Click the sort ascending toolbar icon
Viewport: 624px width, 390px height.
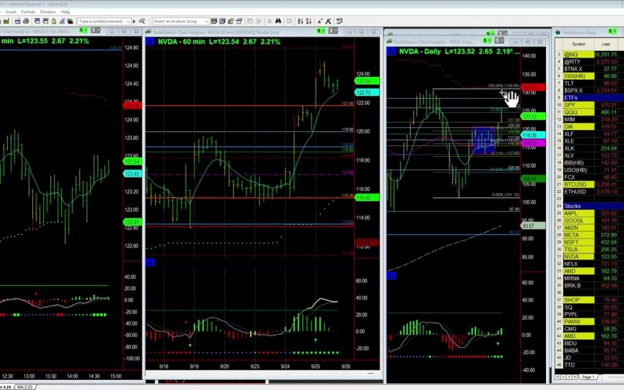pyautogui.click(x=300, y=21)
